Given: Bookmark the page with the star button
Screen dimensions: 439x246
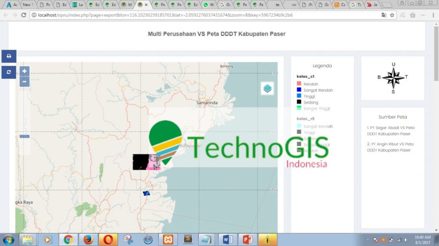Looking at the screenshot, I should point(392,14).
